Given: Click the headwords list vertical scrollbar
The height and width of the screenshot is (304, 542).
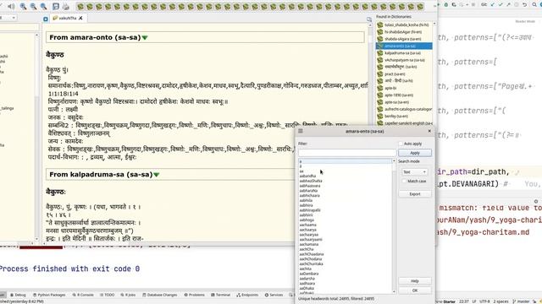Looking at the screenshot, I should [x=394, y=226].
